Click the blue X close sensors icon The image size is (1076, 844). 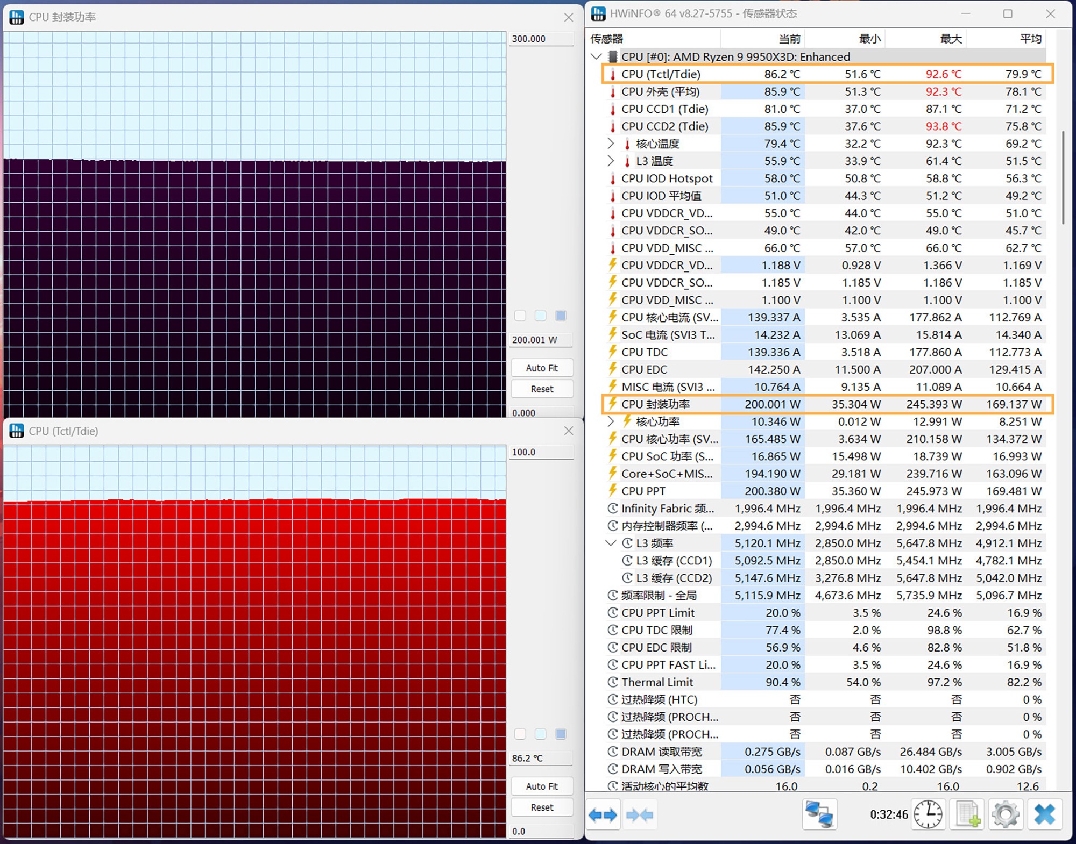click(1044, 814)
